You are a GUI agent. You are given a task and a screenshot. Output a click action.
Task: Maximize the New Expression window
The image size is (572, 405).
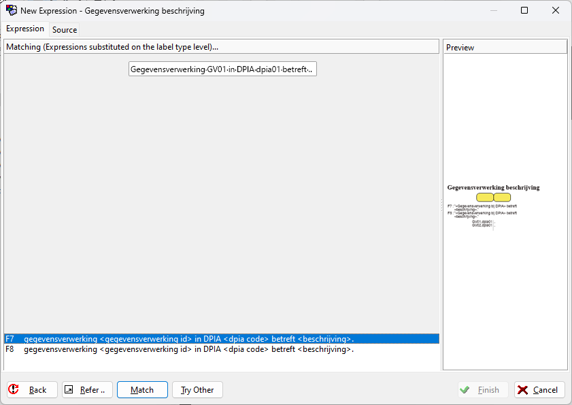click(x=524, y=10)
